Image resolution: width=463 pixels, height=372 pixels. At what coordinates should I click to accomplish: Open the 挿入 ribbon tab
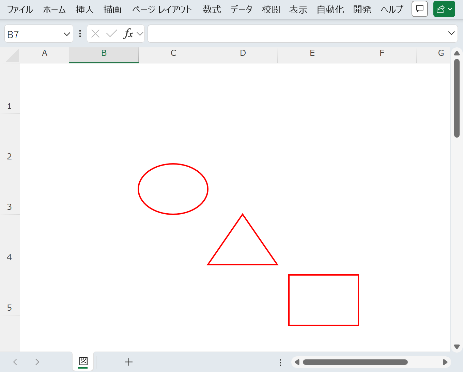click(84, 10)
